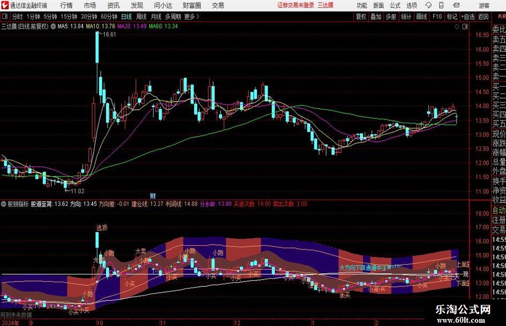Click MA10: 13.76 value label
This screenshot has width=506, height=326.
[x=100, y=26]
